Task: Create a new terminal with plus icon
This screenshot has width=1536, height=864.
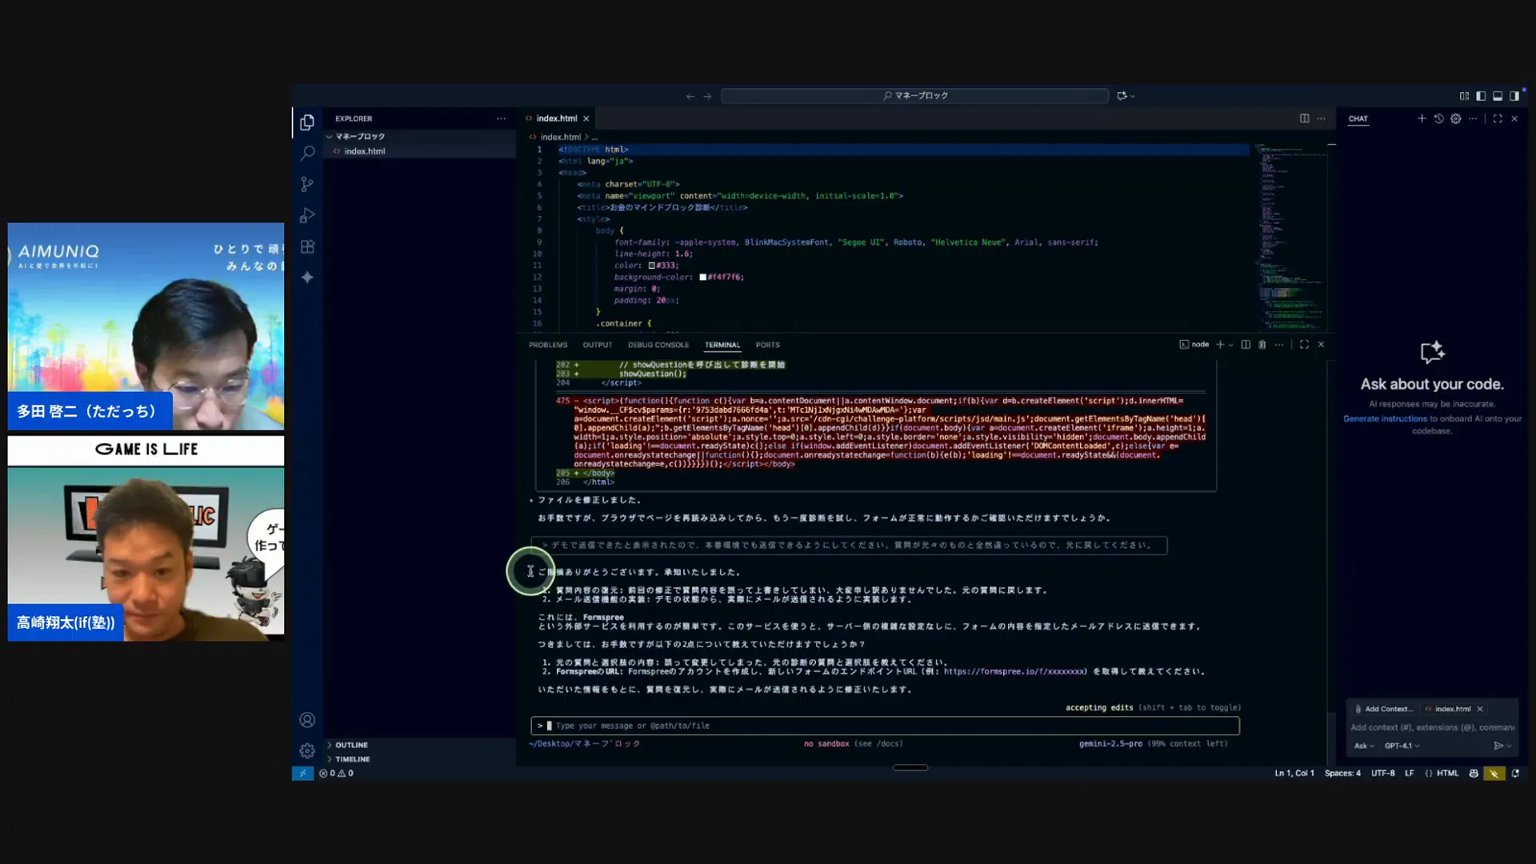Action: click(1220, 345)
